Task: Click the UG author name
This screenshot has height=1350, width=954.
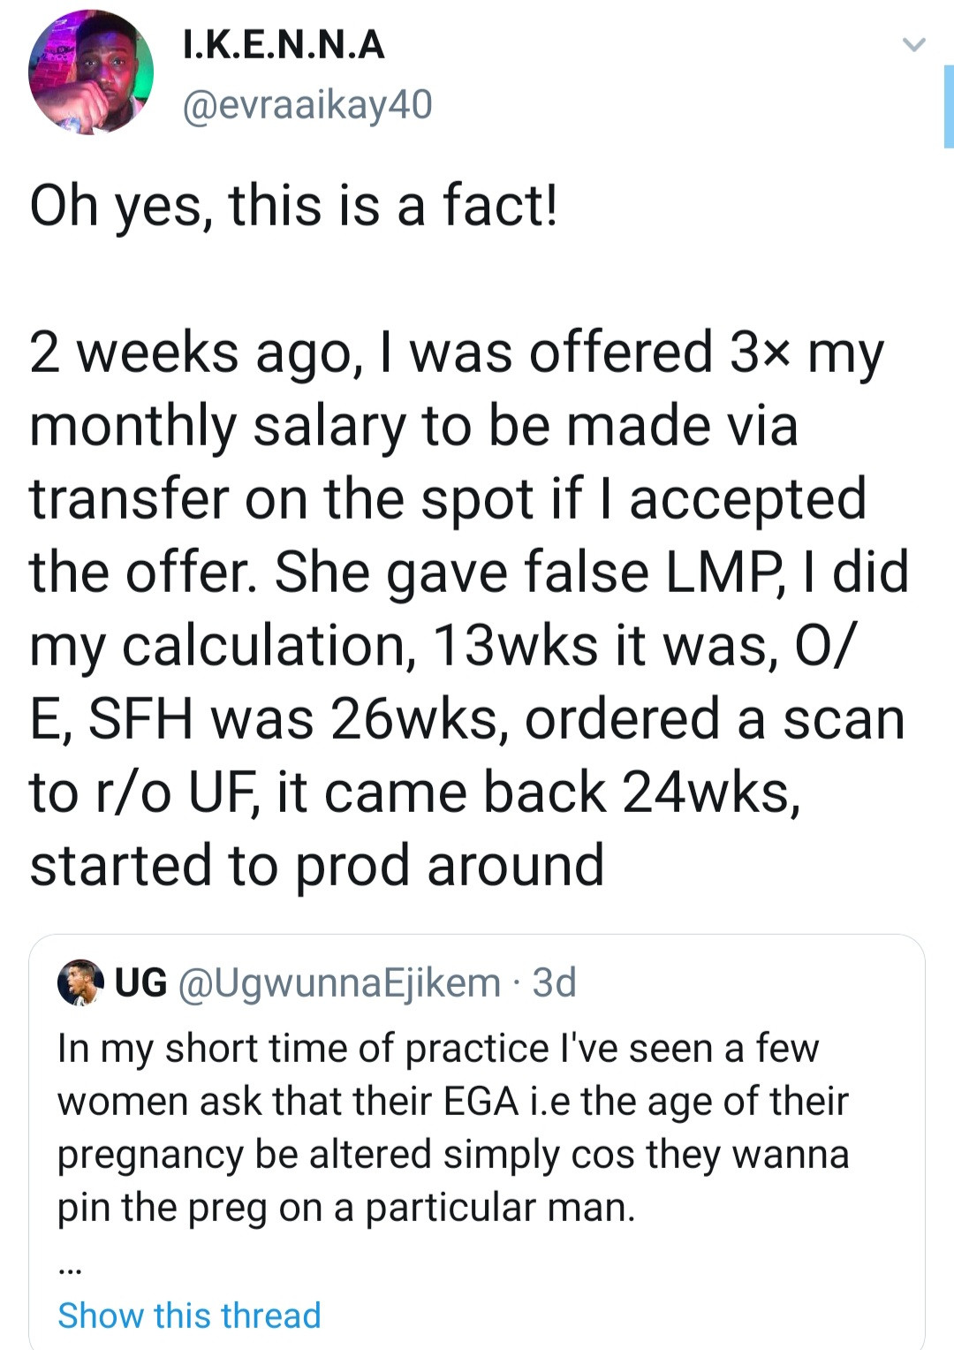Action: (141, 982)
